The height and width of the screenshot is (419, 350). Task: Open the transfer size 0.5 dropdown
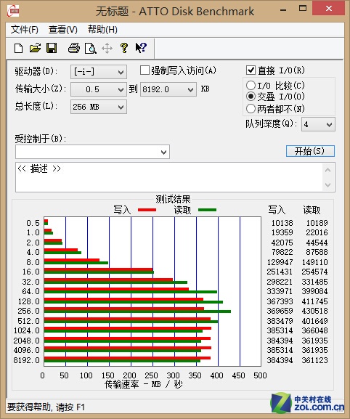[99, 89]
